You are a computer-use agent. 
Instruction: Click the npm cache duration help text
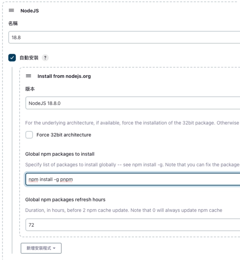tap(124, 210)
